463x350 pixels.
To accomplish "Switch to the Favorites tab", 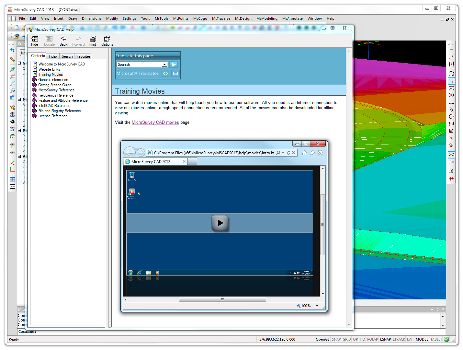I will pos(84,56).
